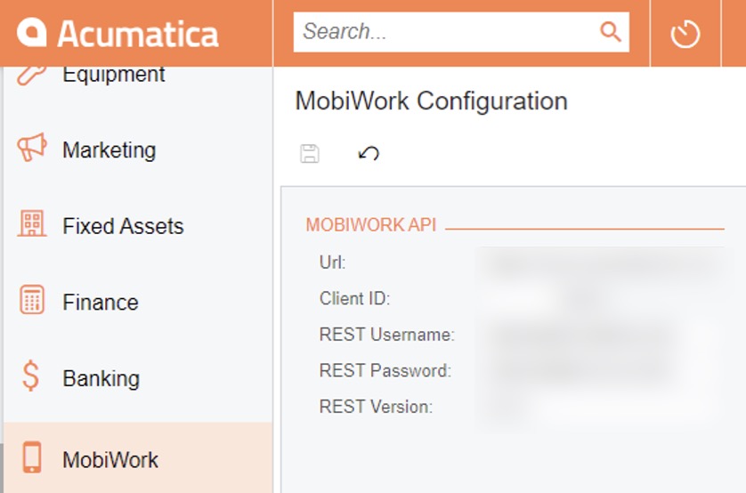
Task: Click the Save disk icon
Action: point(310,153)
